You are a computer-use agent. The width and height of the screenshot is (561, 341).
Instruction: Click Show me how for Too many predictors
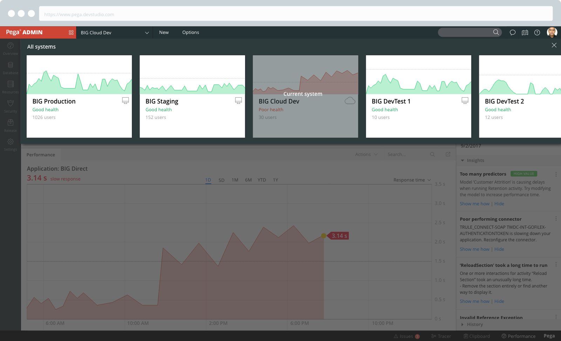pyautogui.click(x=474, y=204)
